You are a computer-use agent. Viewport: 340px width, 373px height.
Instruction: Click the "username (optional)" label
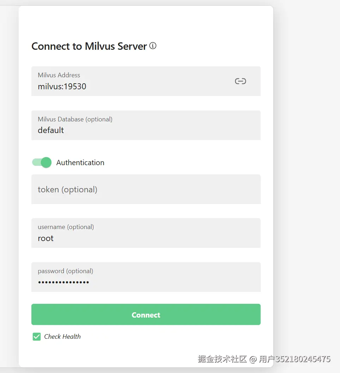click(66, 227)
